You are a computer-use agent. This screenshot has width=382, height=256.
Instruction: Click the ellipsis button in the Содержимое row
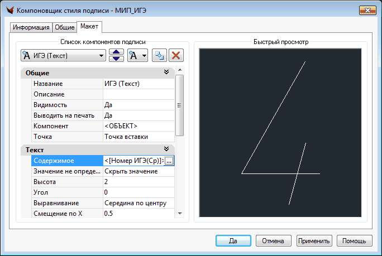pyautogui.click(x=169, y=161)
